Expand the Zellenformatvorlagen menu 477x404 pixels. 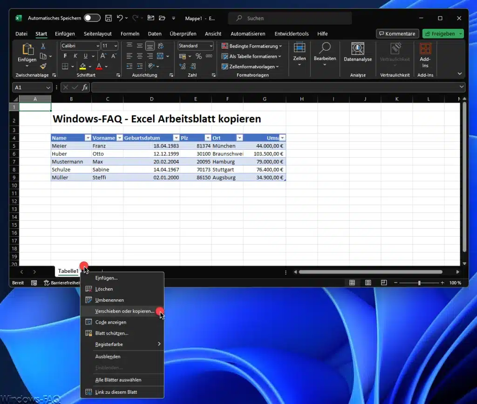point(250,66)
